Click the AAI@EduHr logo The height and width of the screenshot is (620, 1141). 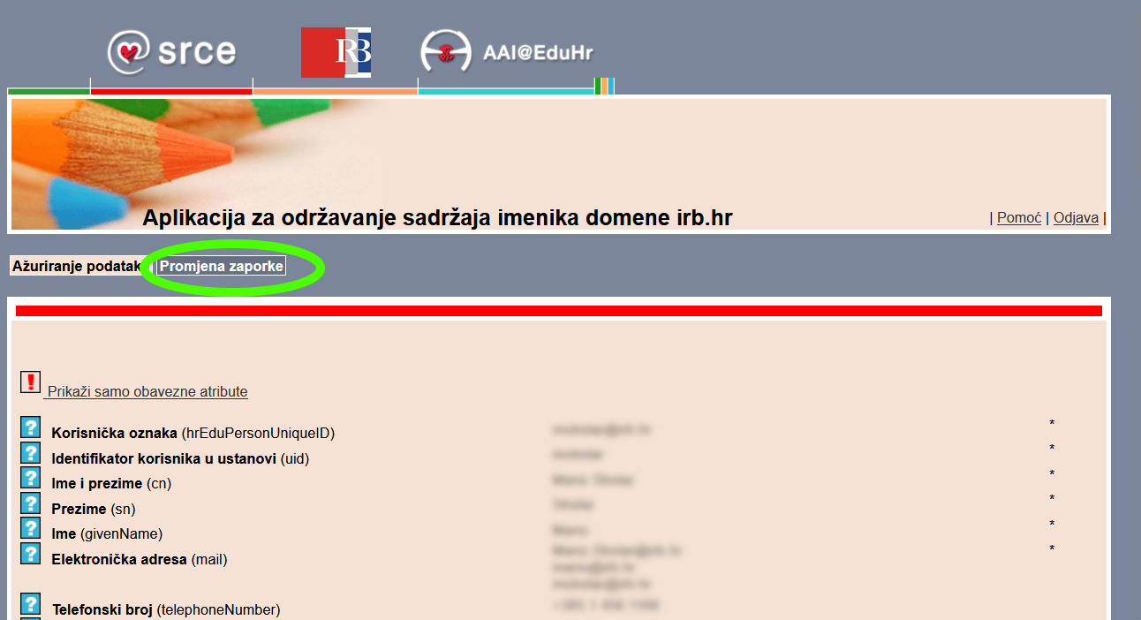click(503, 51)
